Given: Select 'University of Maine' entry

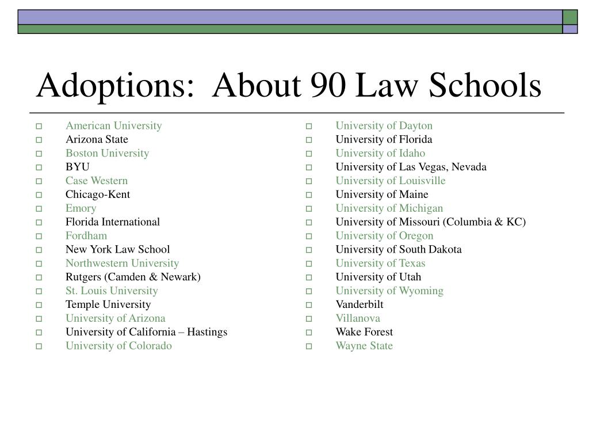Looking at the screenshot, I should (x=382, y=195).
